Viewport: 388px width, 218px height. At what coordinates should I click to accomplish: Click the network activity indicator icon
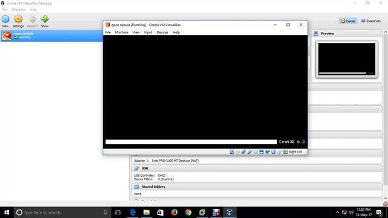coord(244,152)
